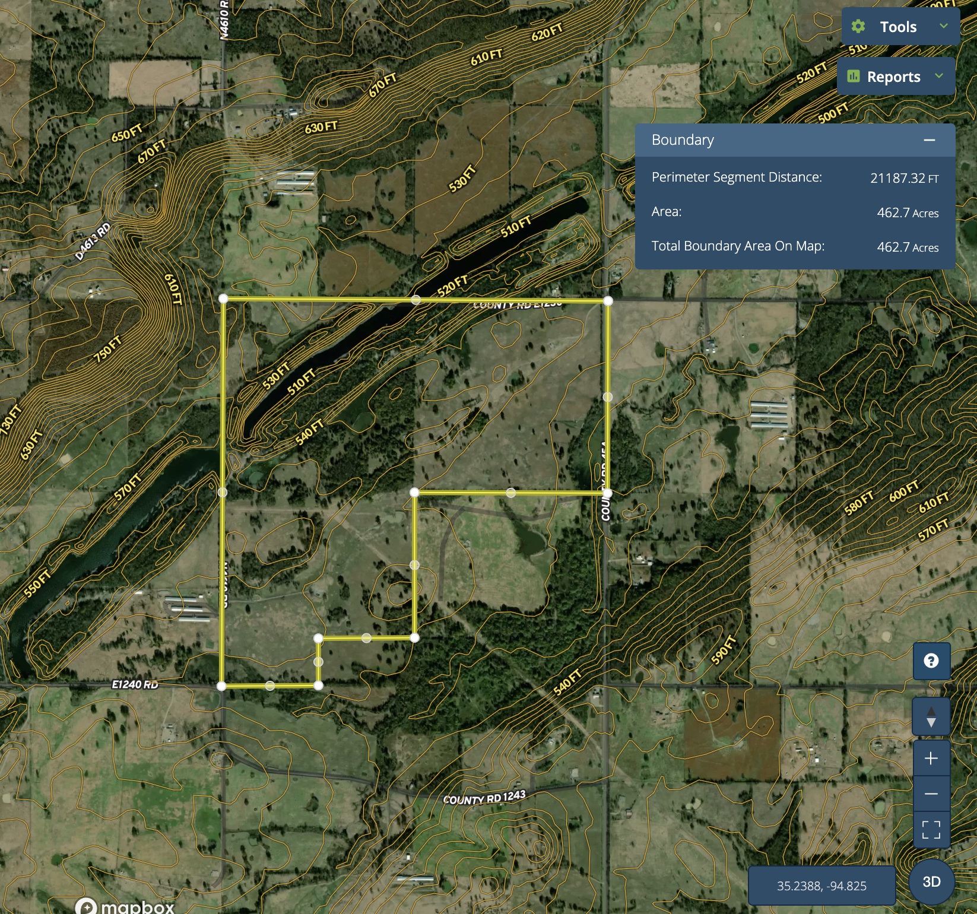Image resolution: width=977 pixels, height=914 pixels.
Task: Enter fullscreen map view
Action: click(931, 830)
